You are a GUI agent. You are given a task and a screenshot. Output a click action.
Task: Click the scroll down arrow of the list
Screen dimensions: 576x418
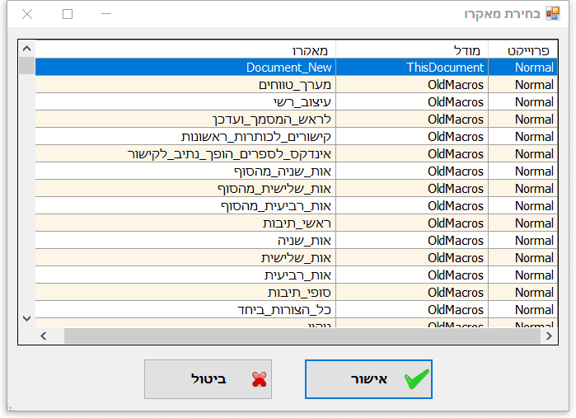(x=27, y=318)
